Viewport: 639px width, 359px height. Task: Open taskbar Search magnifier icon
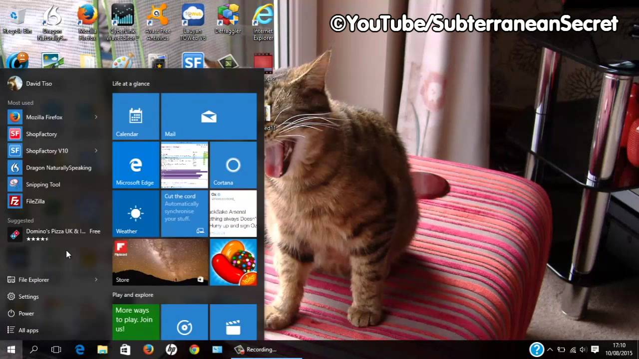pyautogui.click(x=34, y=350)
